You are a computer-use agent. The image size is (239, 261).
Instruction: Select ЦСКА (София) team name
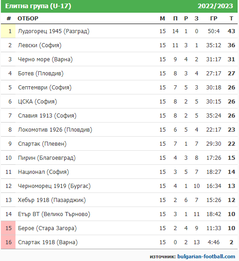(37, 102)
